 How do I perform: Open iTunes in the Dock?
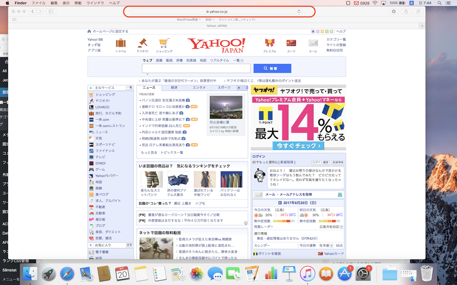(x=307, y=274)
